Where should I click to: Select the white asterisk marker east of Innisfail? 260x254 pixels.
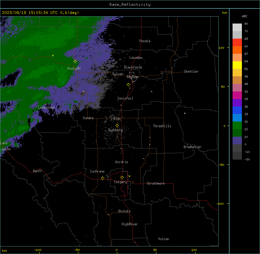click(151, 91)
